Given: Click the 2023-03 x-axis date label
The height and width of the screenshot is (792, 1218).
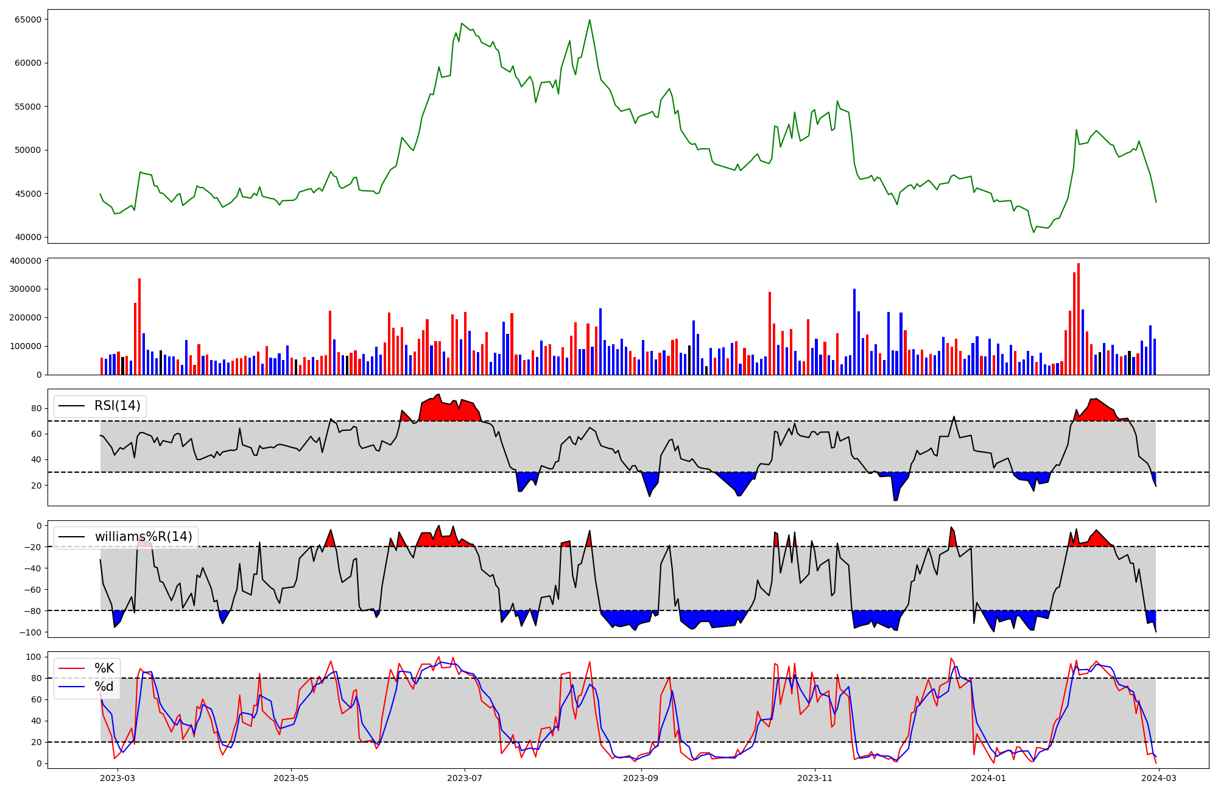Looking at the screenshot, I should (x=117, y=778).
